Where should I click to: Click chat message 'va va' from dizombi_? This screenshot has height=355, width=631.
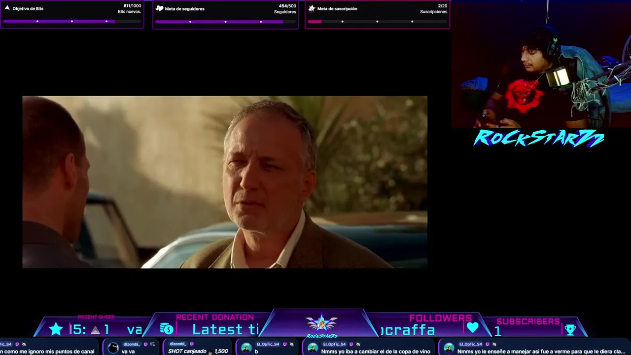pyautogui.click(x=128, y=352)
